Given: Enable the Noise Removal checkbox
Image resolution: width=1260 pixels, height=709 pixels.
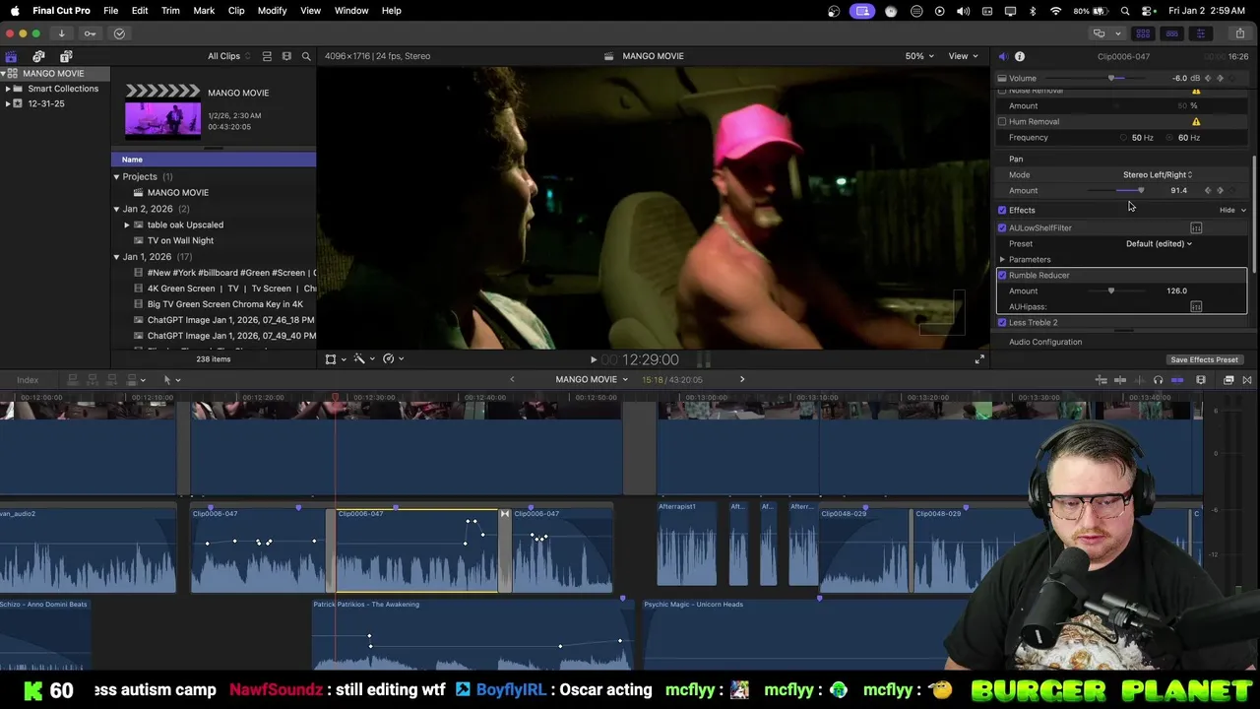Looking at the screenshot, I should coord(1002,91).
